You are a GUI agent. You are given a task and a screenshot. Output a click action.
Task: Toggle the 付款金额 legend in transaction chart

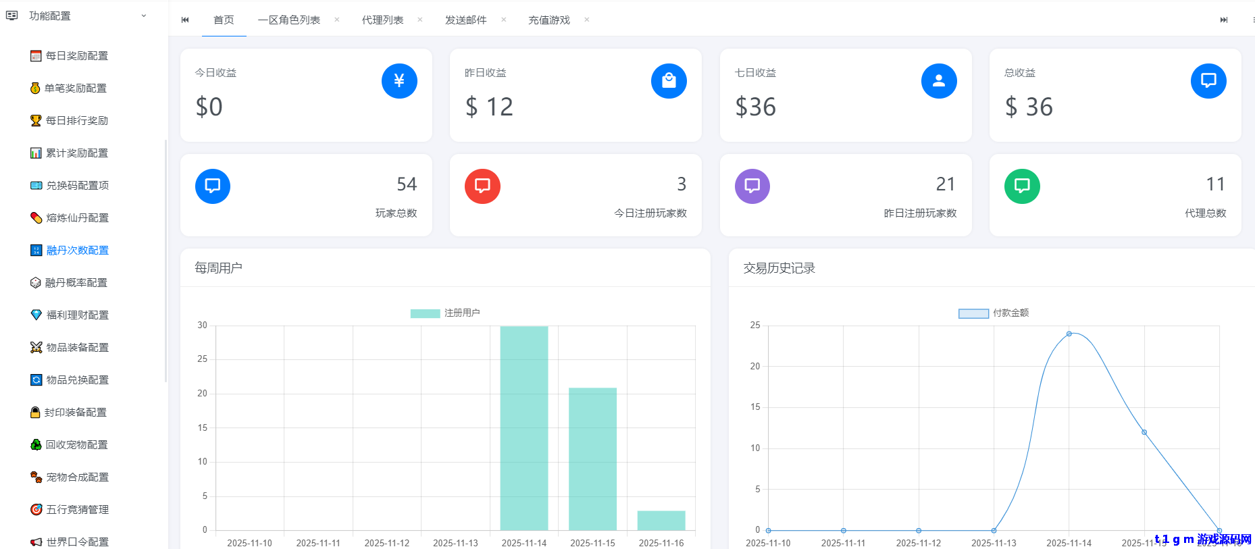coord(994,313)
